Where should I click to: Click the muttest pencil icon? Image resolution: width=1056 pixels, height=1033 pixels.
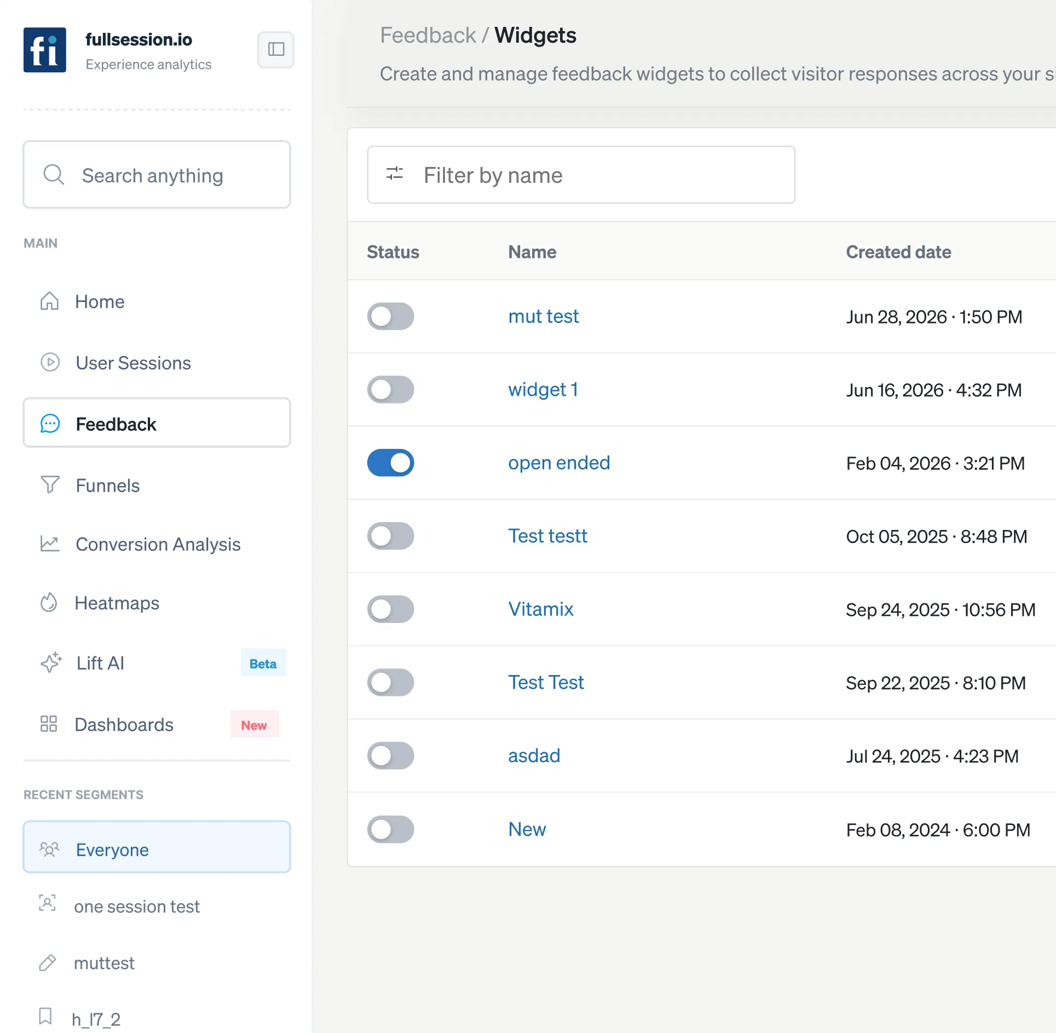tap(48, 962)
